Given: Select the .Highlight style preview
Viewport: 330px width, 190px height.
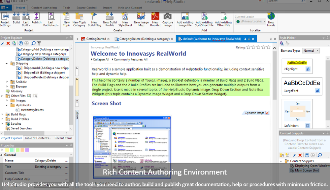Looking at the screenshot, I should [297, 66].
